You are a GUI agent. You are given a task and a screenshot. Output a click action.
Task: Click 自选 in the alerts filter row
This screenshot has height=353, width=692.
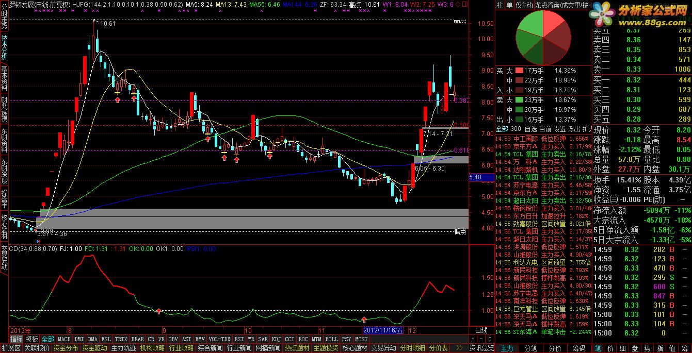pos(530,129)
